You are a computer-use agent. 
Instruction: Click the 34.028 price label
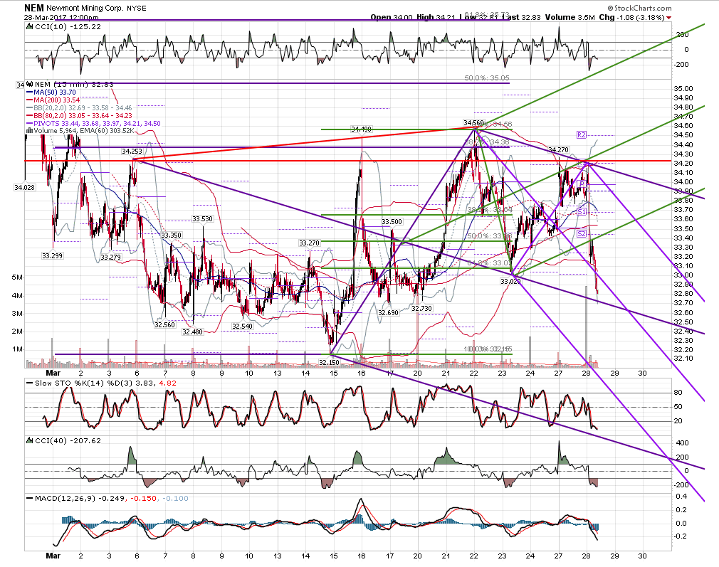tap(24, 188)
